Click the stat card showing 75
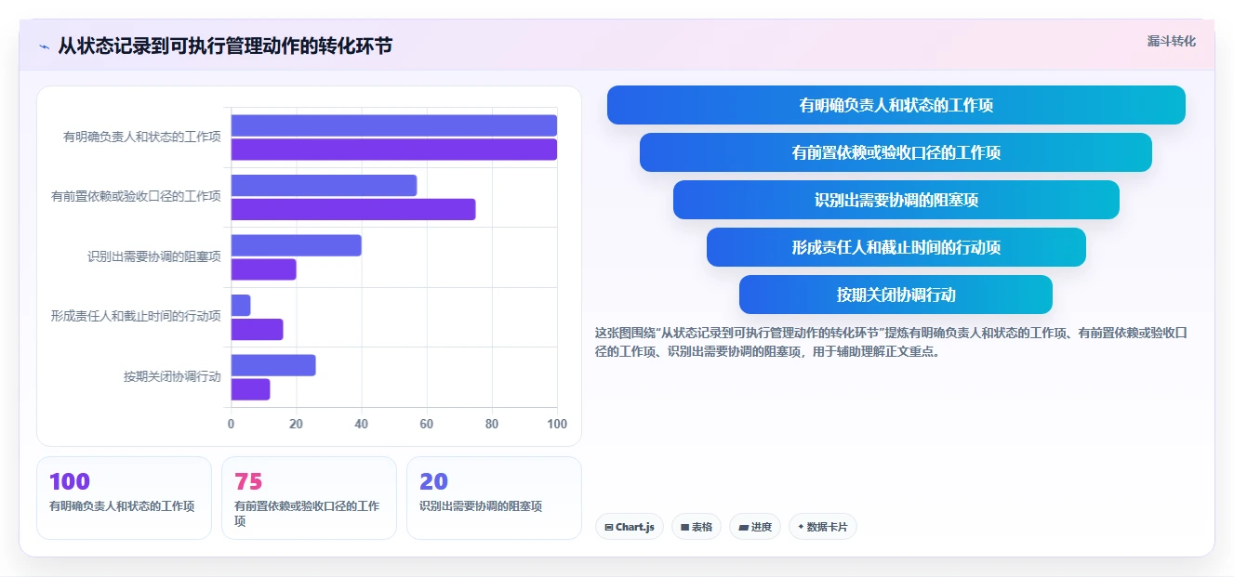 click(309, 498)
